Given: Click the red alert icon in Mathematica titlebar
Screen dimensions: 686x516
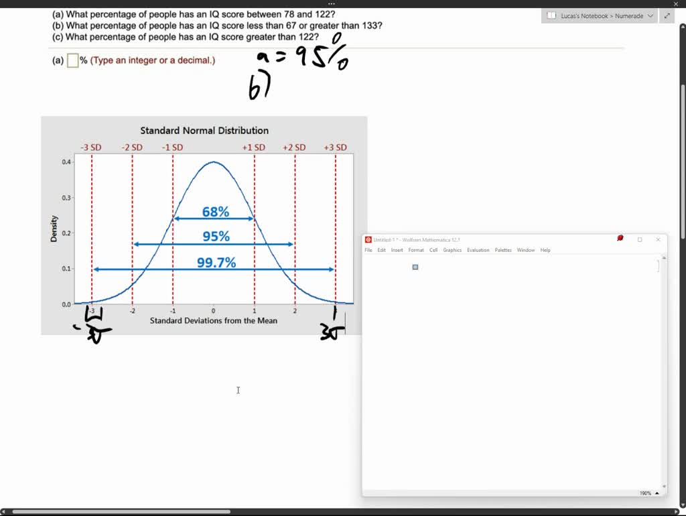Looking at the screenshot, I should (x=620, y=239).
